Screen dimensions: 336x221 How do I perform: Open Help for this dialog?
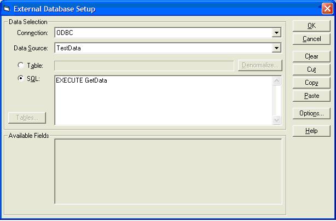click(x=311, y=131)
